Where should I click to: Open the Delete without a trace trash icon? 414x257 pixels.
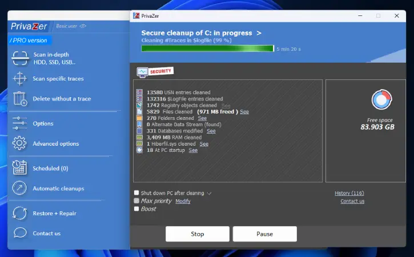coord(20,99)
